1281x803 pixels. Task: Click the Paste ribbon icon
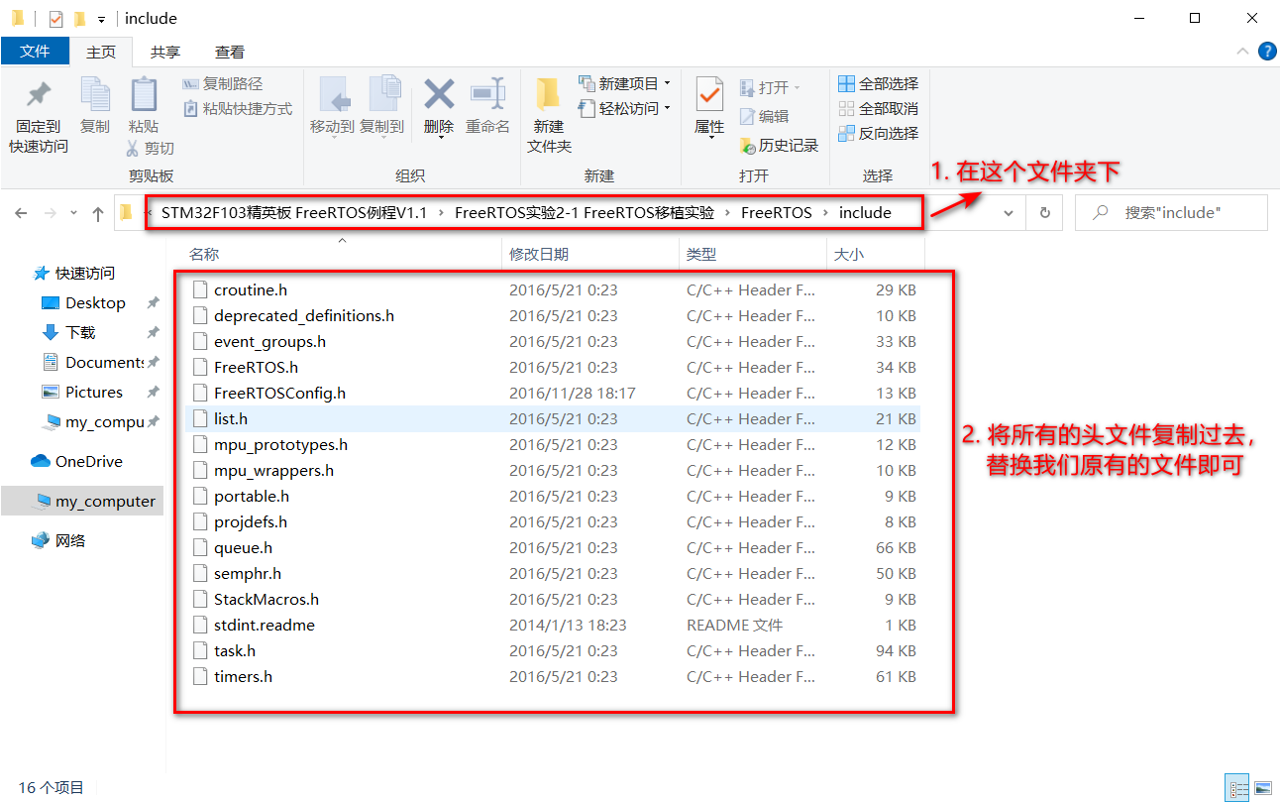(x=144, y=95)
